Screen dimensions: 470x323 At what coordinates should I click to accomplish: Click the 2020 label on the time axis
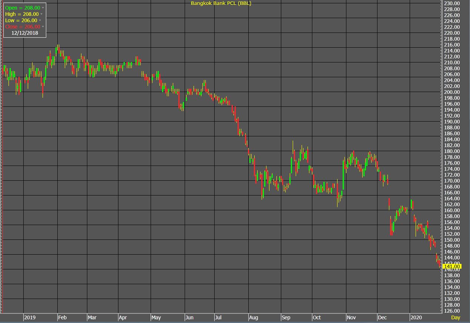[416, 317]
